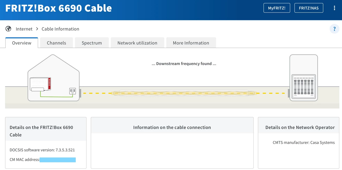This screenshot has height=170, width=342.
Task: Switch to the Channels tab
Action: (56, 43)
